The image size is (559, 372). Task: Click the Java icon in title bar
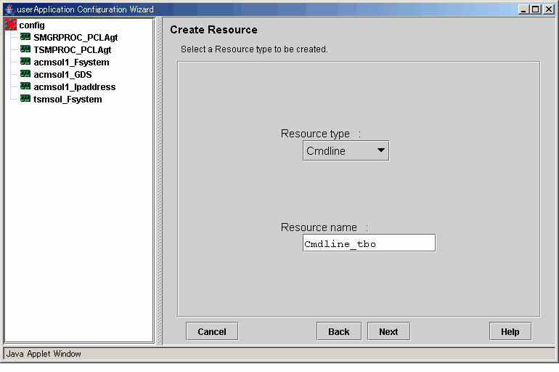tap(9, 9)
